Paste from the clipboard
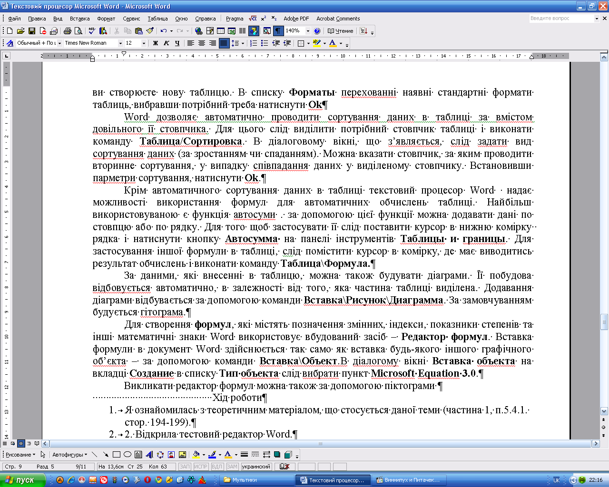Viewport: 609px width, 487px height. (x=138, y=31)
